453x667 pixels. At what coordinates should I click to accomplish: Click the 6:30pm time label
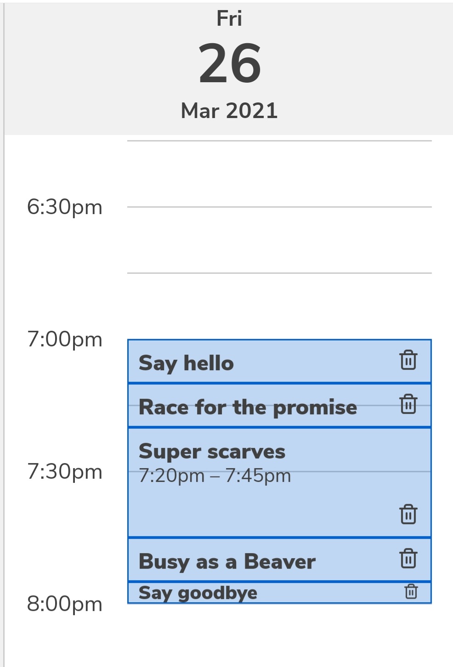click(65, 207)
